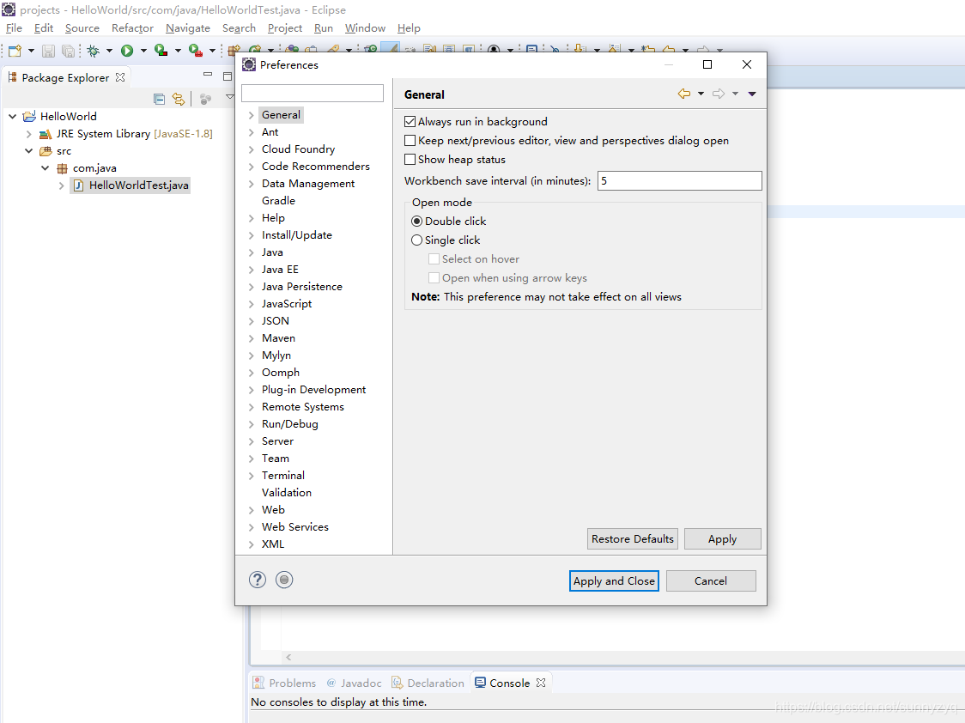This screenshot has width=965, height=723.
Task: Click the Save icon in main toolbar
Action: [x=49, y=51]
